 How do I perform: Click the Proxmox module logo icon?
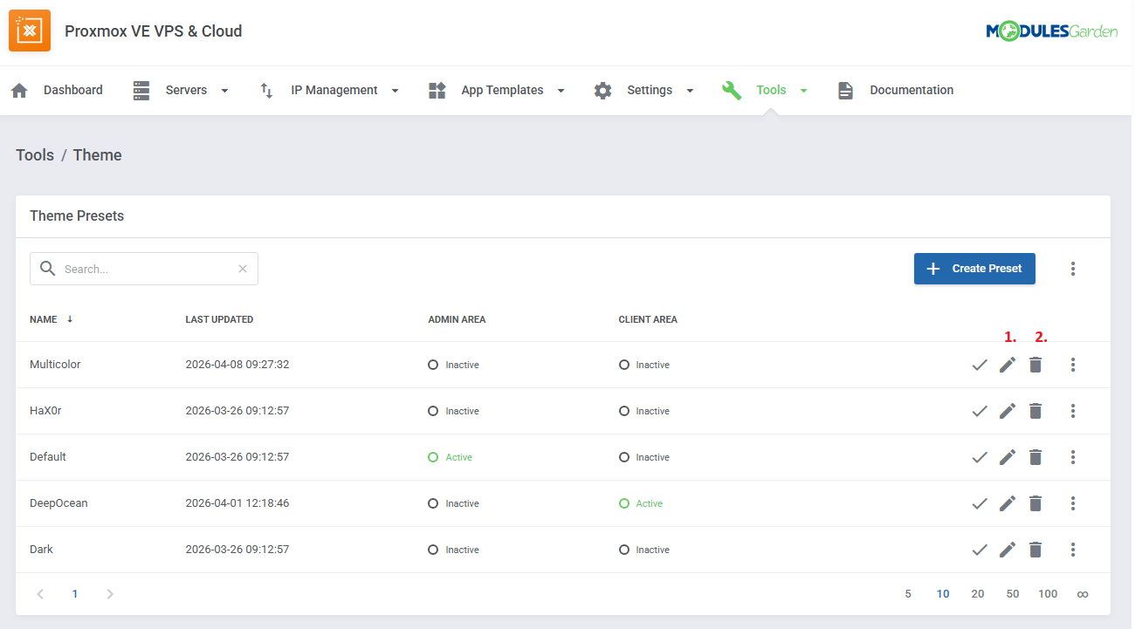coord(30,31)
